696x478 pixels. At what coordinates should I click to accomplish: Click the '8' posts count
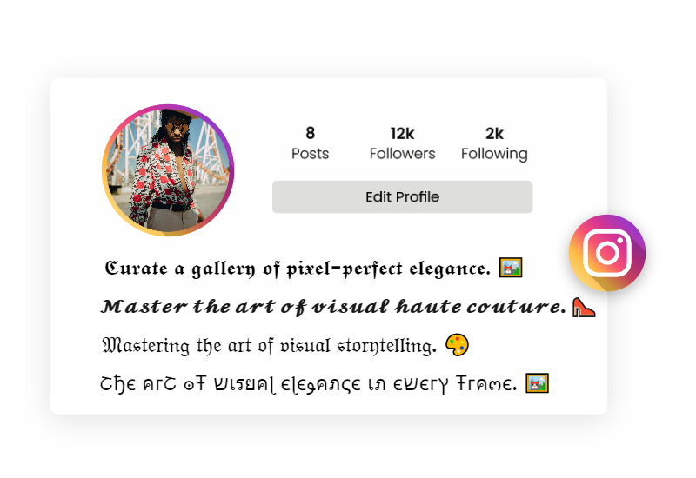click(311, 133)
